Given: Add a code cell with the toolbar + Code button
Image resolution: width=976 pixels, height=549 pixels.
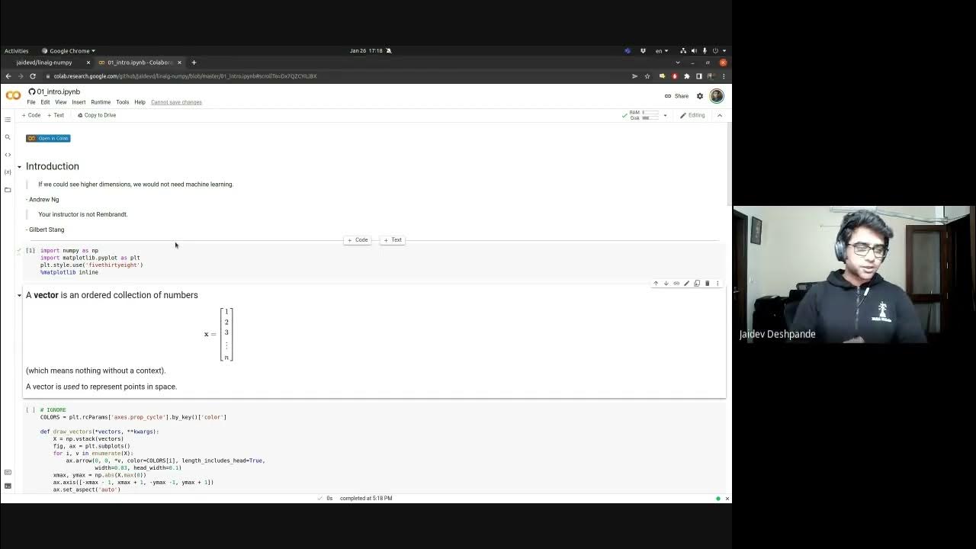Looking at the screenshot, I should pyautogui.click(x=31, y=115).
